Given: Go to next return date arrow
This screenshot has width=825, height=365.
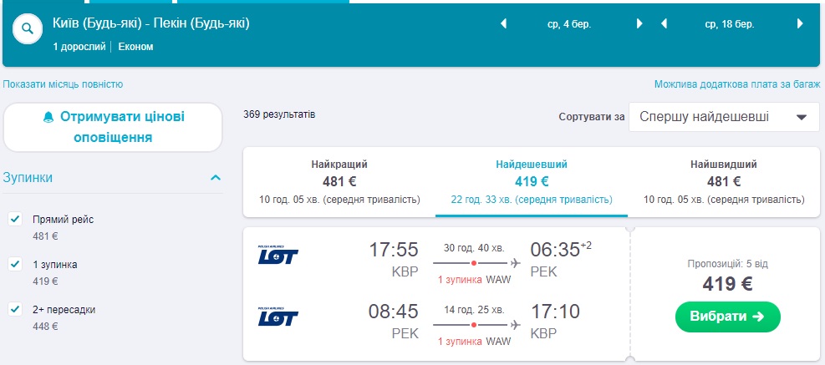Looking at the screenshot, I should [x=801, y=24].
